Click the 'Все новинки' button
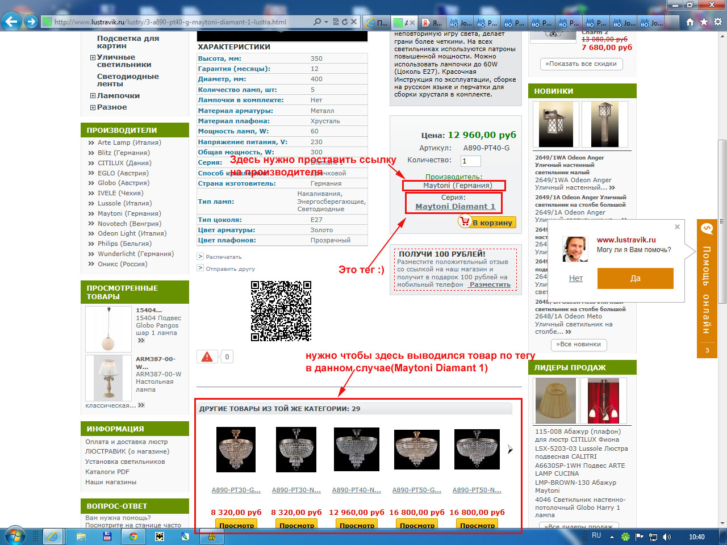 click(x=579, y=344)
